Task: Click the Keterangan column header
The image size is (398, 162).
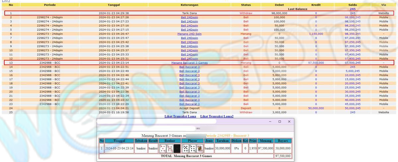Action: 189,5
